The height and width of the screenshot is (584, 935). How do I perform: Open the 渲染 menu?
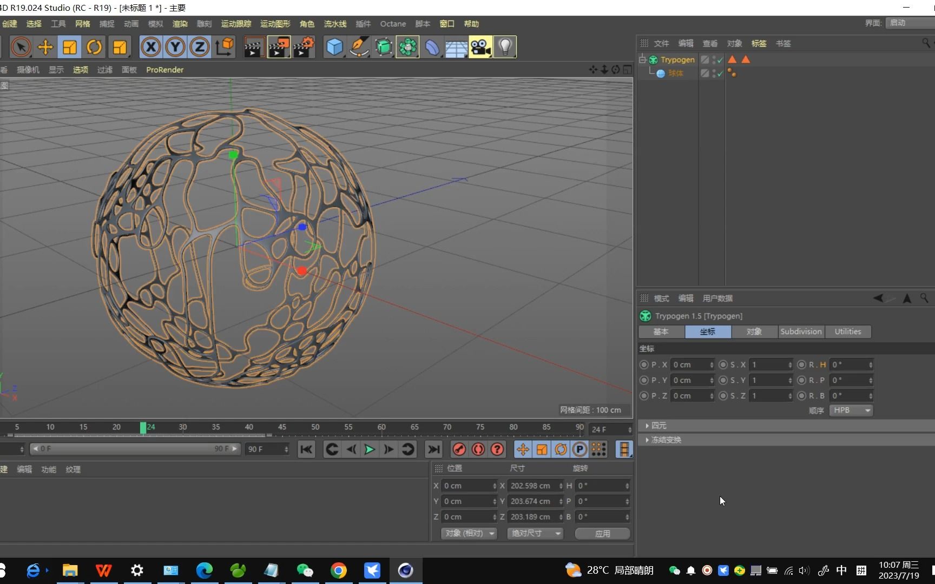(180, 24)
